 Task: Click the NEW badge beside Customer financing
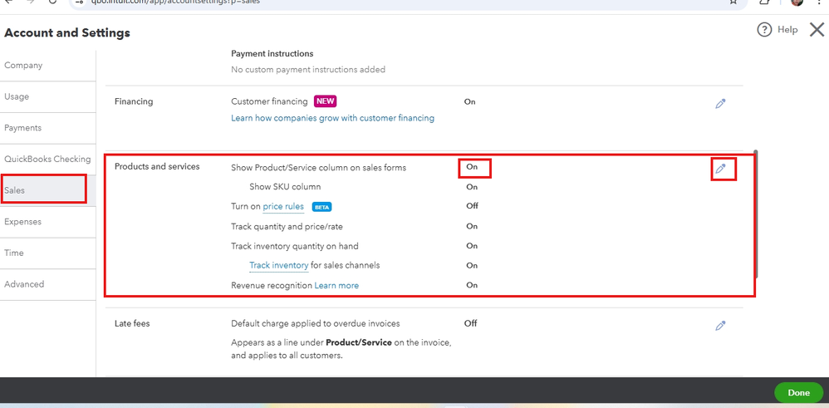click(325, 101)
